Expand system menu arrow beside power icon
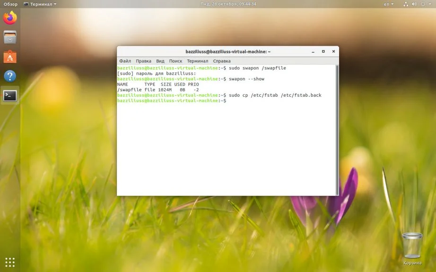 430,4
